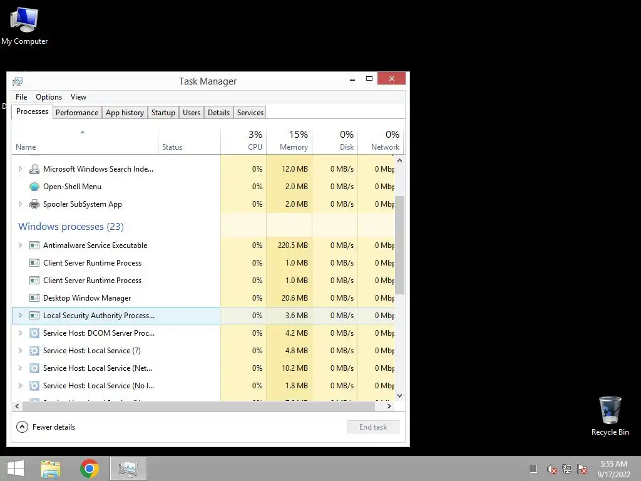641x481 pixels.
Task: Click the vertical scrollbar up arrow
Action: (400, 161)
